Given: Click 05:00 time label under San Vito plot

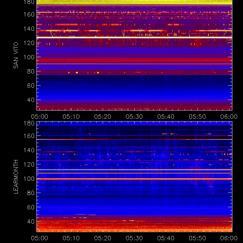Looking at the screenshot, I should [x=39, y=117].
